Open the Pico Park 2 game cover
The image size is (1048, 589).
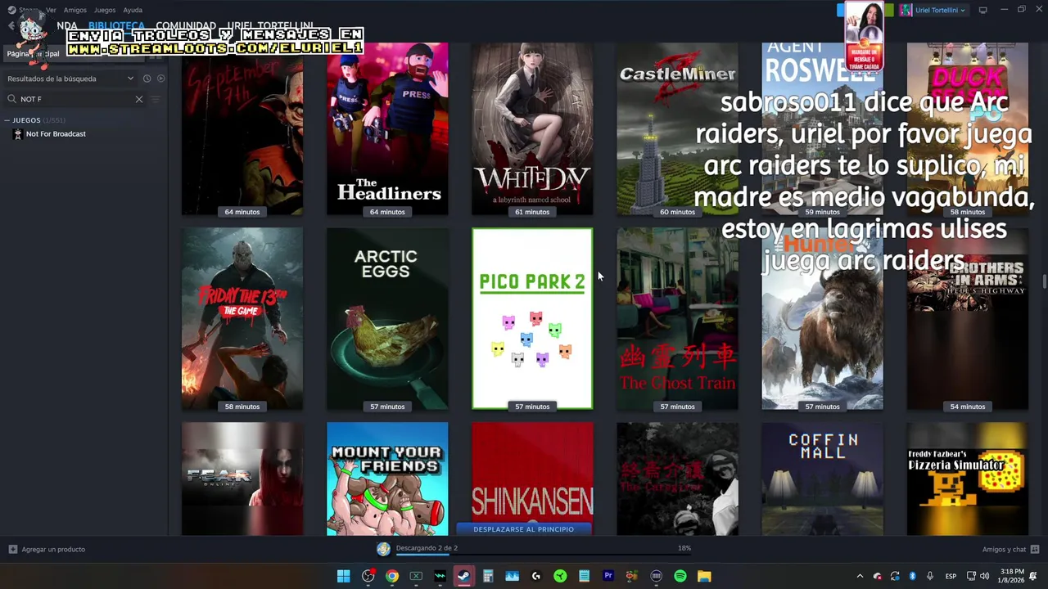(x=532, y=319)
